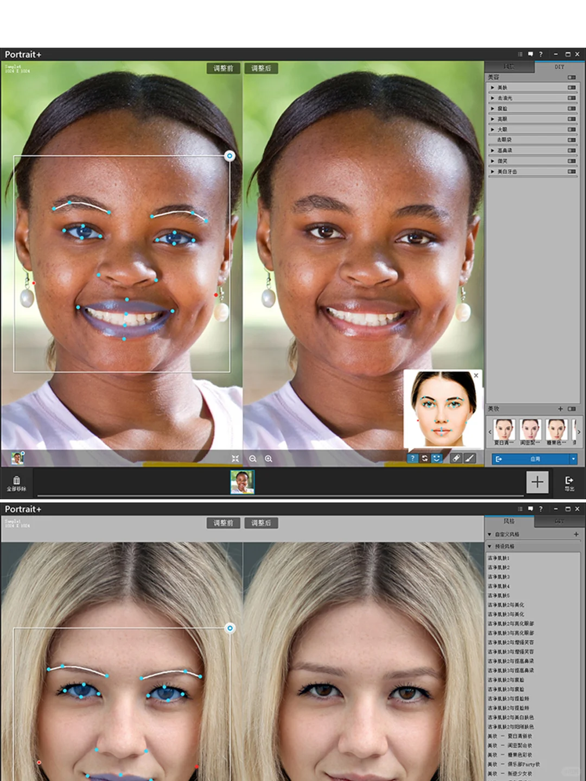This screenshot has width=586, height=781.
Task: Select the brush tool icon
Action: coord(470,458)
